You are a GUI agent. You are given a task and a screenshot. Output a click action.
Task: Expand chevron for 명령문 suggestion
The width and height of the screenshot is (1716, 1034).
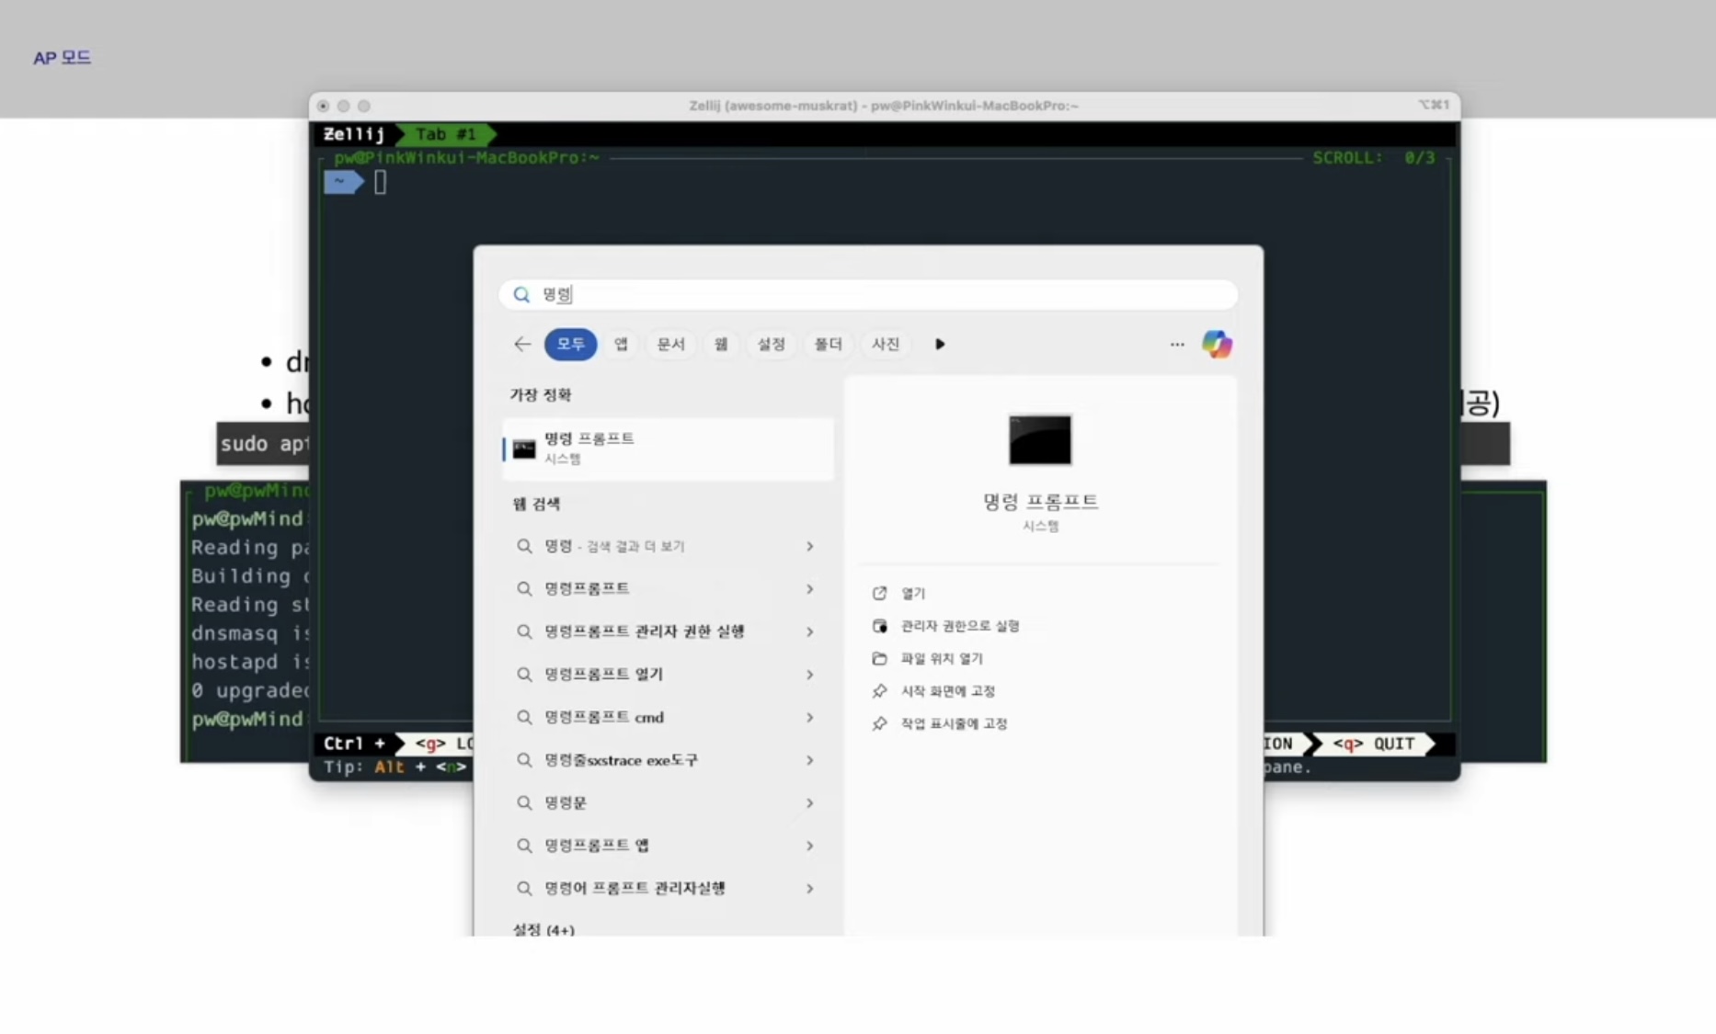tap(810, 802)
